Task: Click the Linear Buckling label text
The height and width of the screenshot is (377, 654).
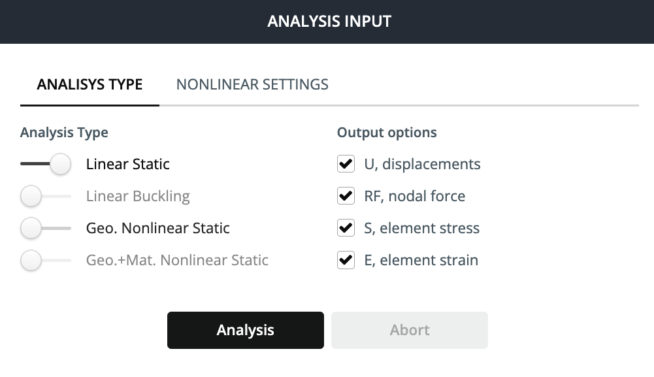Action: point(138,196)
